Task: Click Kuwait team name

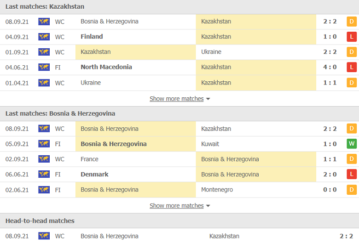Action: pyautogui.click(x=210, y=144)
